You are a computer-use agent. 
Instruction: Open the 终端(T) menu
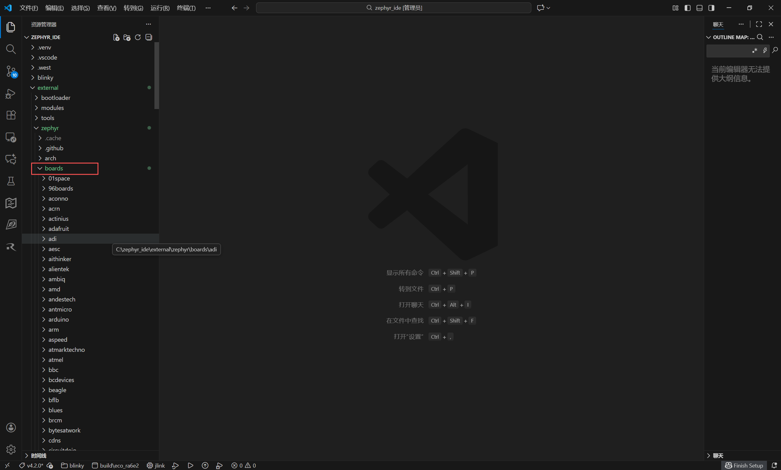coord(186,8)
